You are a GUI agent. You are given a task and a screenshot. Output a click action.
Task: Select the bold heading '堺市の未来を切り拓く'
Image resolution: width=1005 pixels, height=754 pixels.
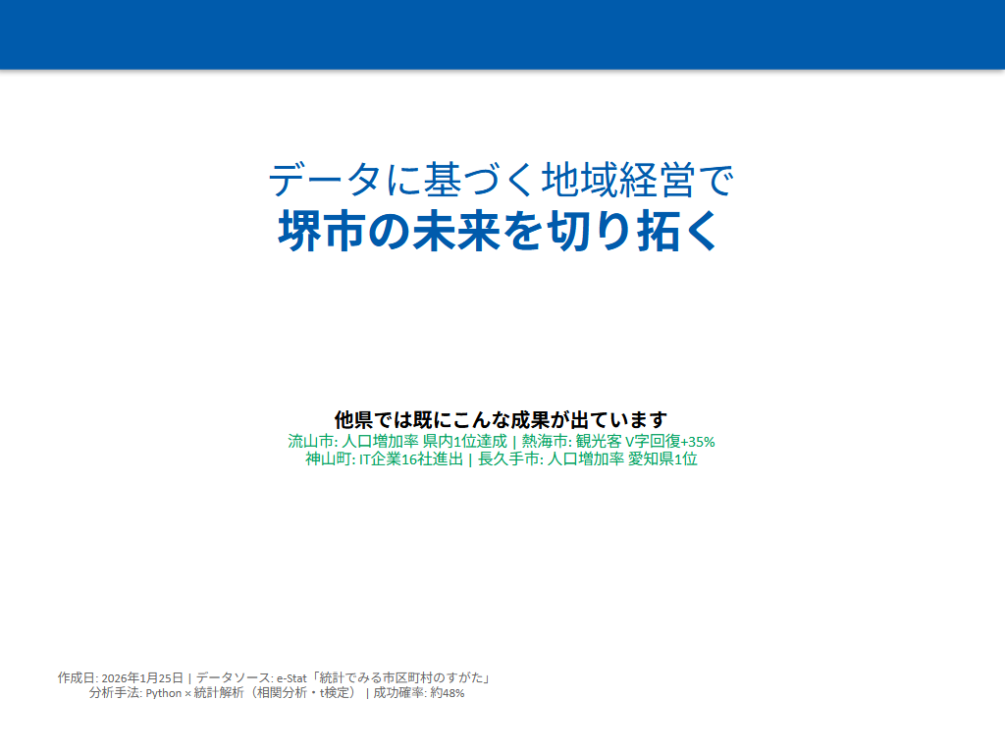[x=501, y=231]
